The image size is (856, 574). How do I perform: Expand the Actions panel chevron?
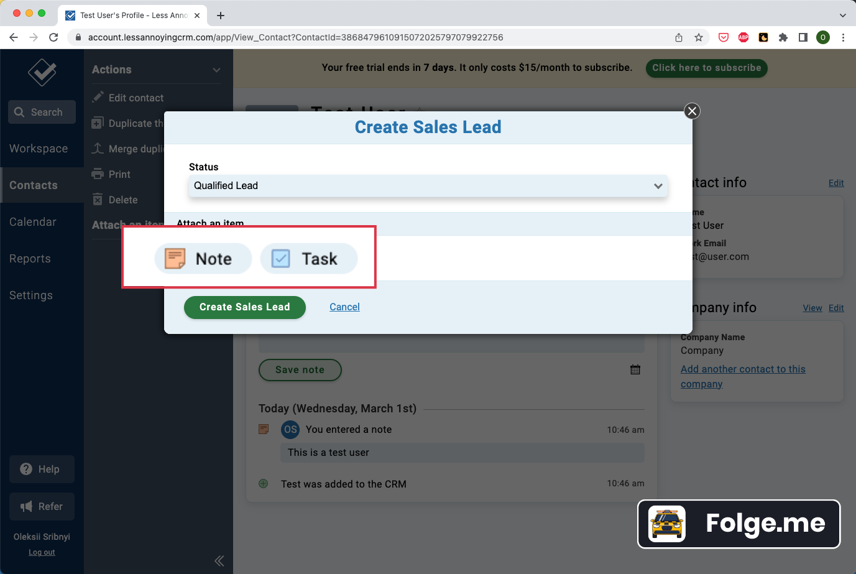216,70
